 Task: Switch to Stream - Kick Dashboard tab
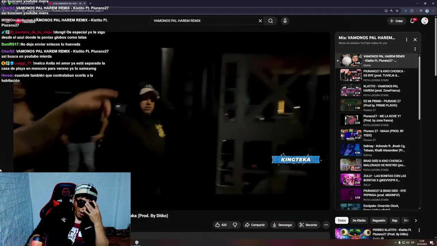click(x=24, y=3)
